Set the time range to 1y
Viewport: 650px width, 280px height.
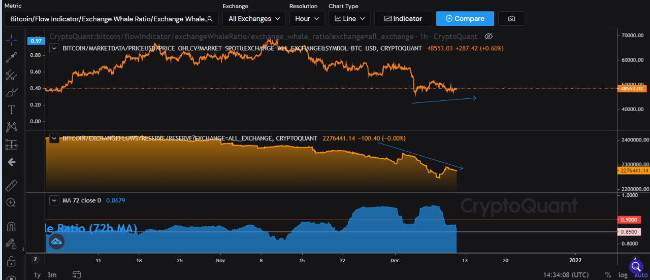[x=37, y=275]
